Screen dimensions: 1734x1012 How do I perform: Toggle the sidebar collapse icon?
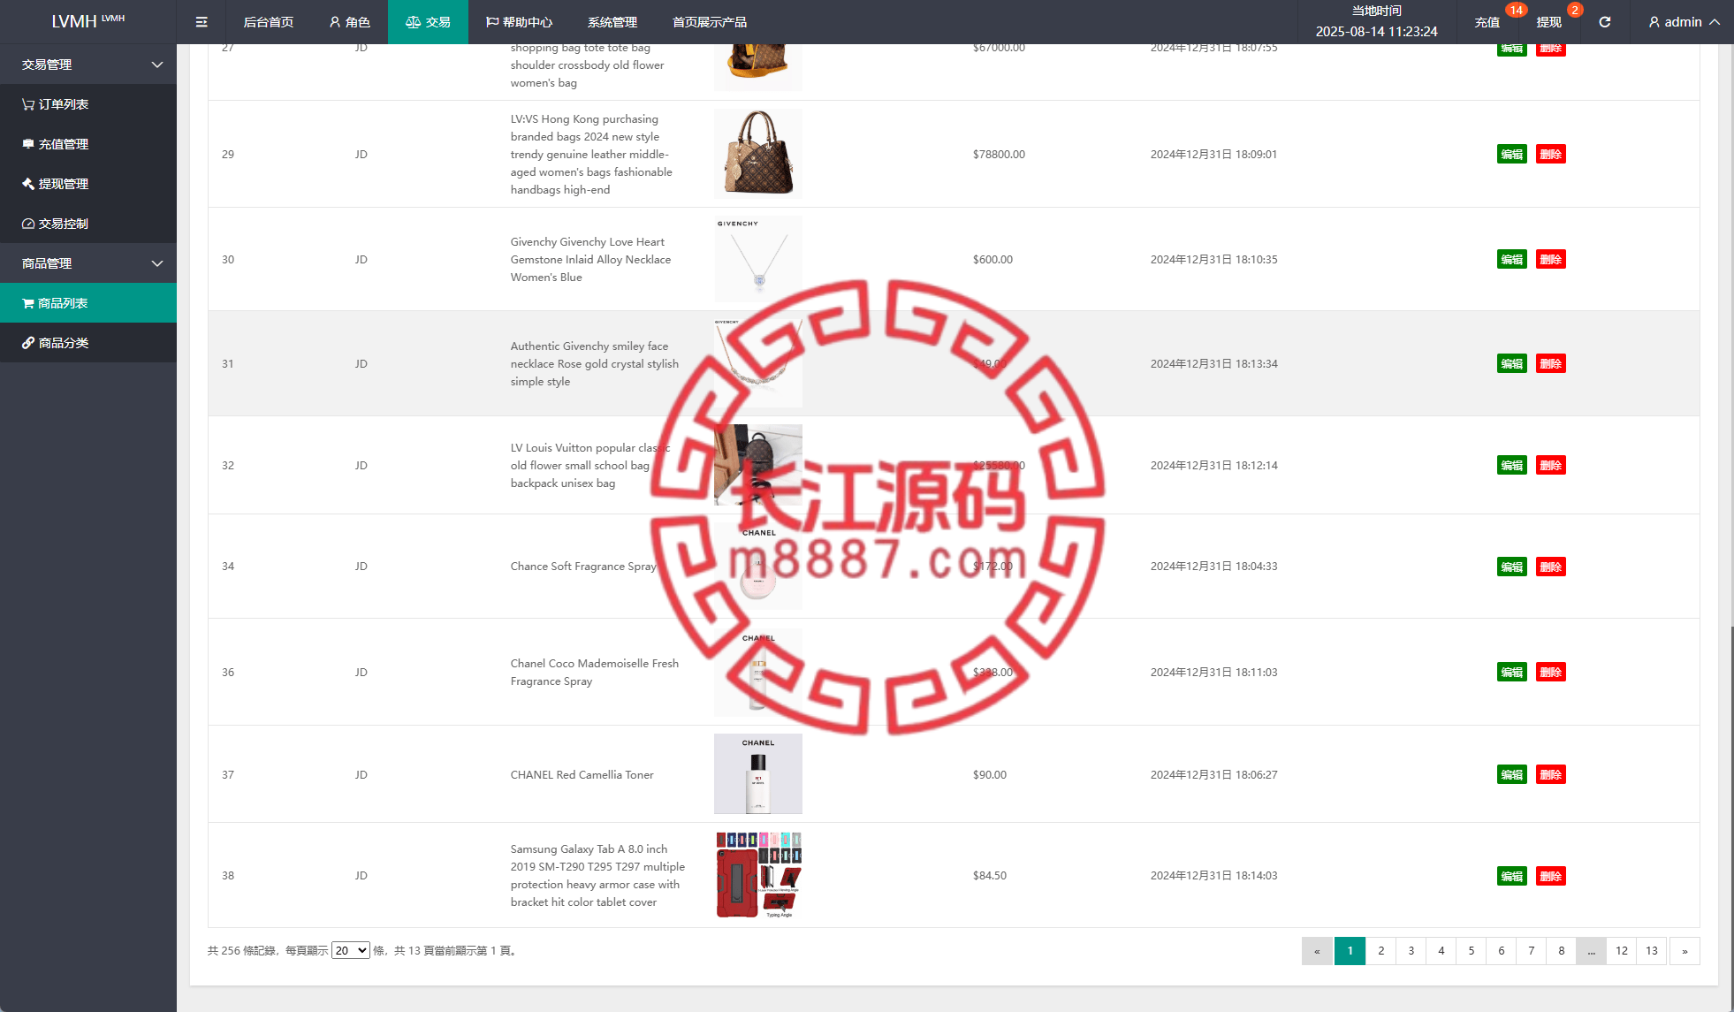tap(202, 22)
